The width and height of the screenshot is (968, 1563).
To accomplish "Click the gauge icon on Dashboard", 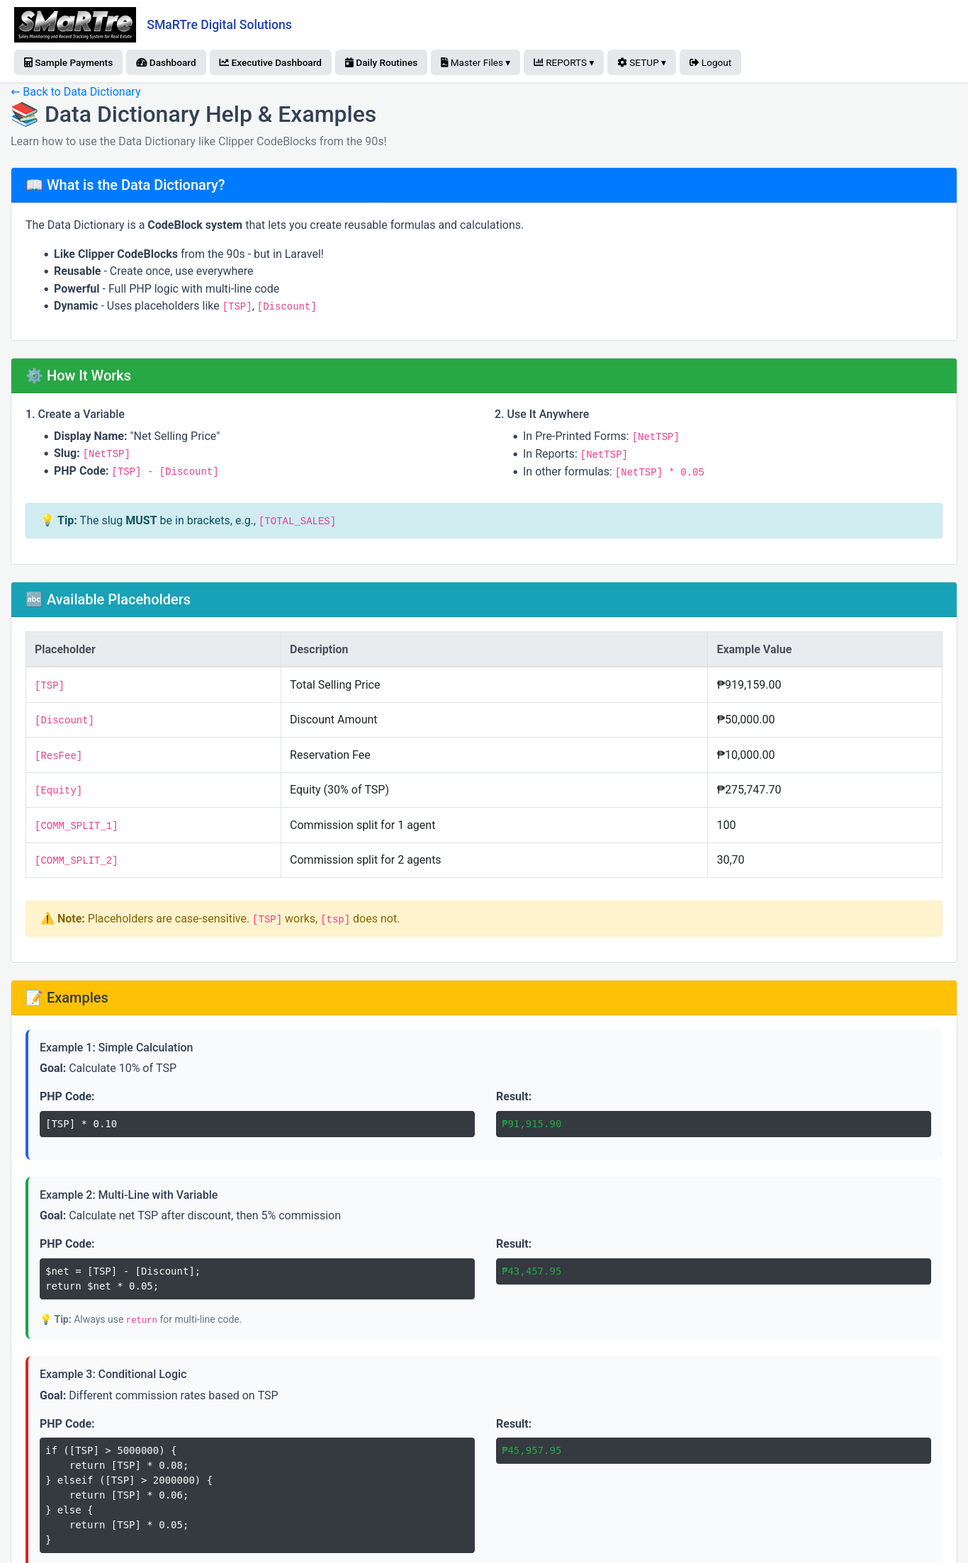I will (x=141, y=62).
